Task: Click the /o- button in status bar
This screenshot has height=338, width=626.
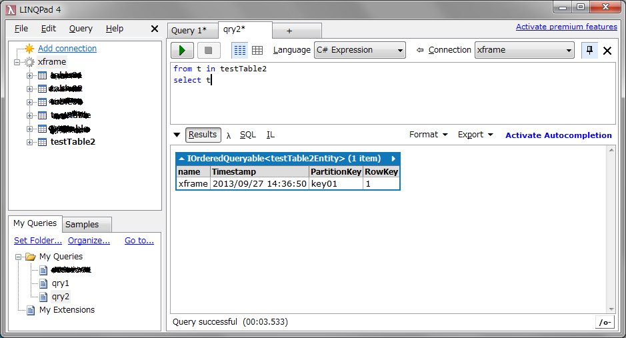Action: tap(604, 323)
